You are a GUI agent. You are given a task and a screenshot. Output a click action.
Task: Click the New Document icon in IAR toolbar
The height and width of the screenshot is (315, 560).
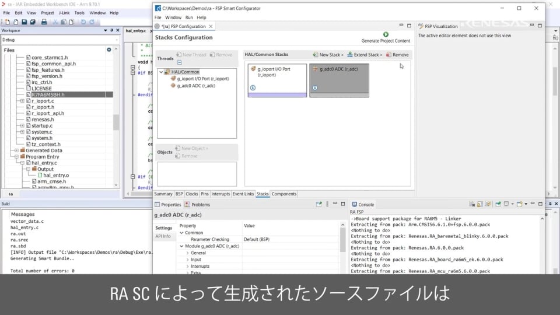pyautogui.click(x=8, y=22)
